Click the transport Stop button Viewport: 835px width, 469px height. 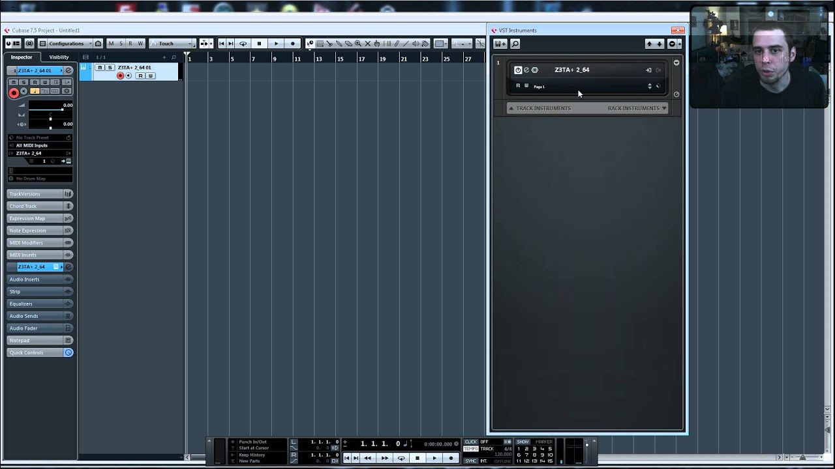(x=417, y=458)
